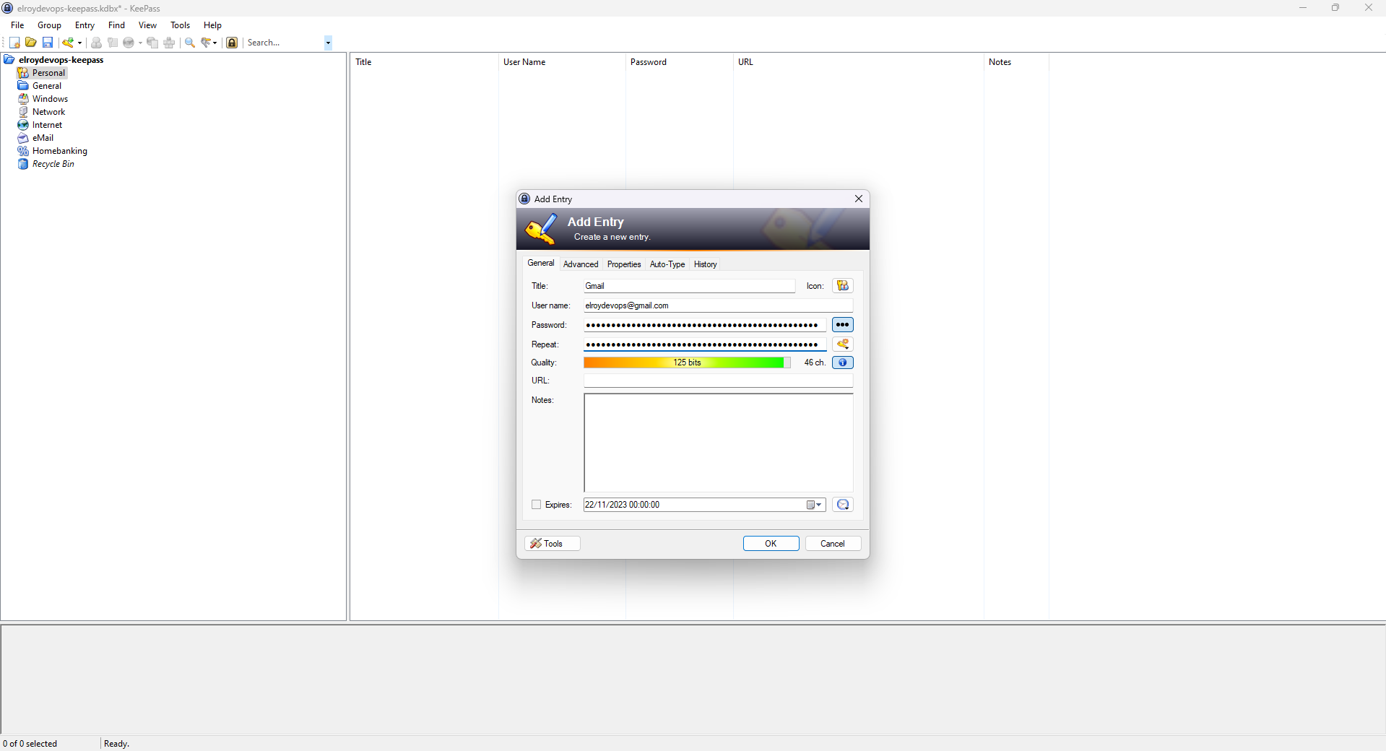Screen dimensions: 1386x751
Task: Select the Personal group in tree
Action: [x=48, y=73]
